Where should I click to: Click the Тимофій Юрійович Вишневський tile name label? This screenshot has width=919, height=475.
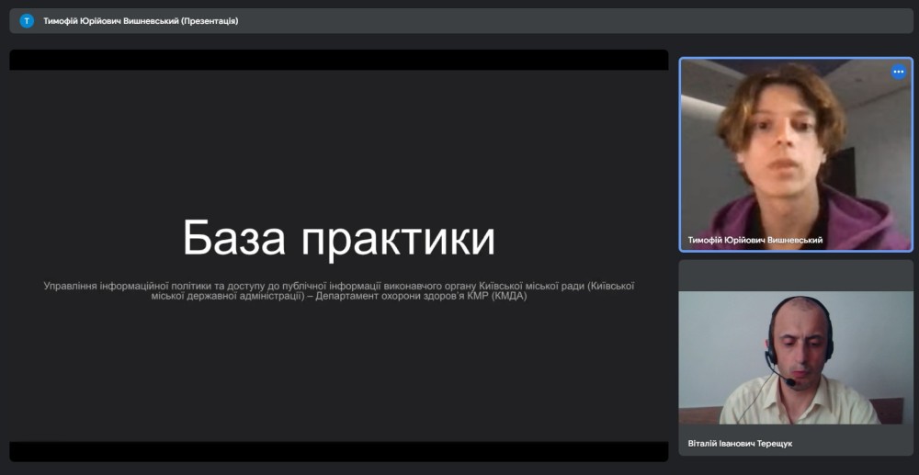pos(754,240)
